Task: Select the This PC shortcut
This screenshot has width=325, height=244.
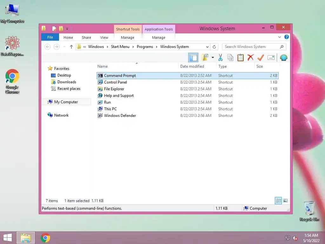Action: 187,109
